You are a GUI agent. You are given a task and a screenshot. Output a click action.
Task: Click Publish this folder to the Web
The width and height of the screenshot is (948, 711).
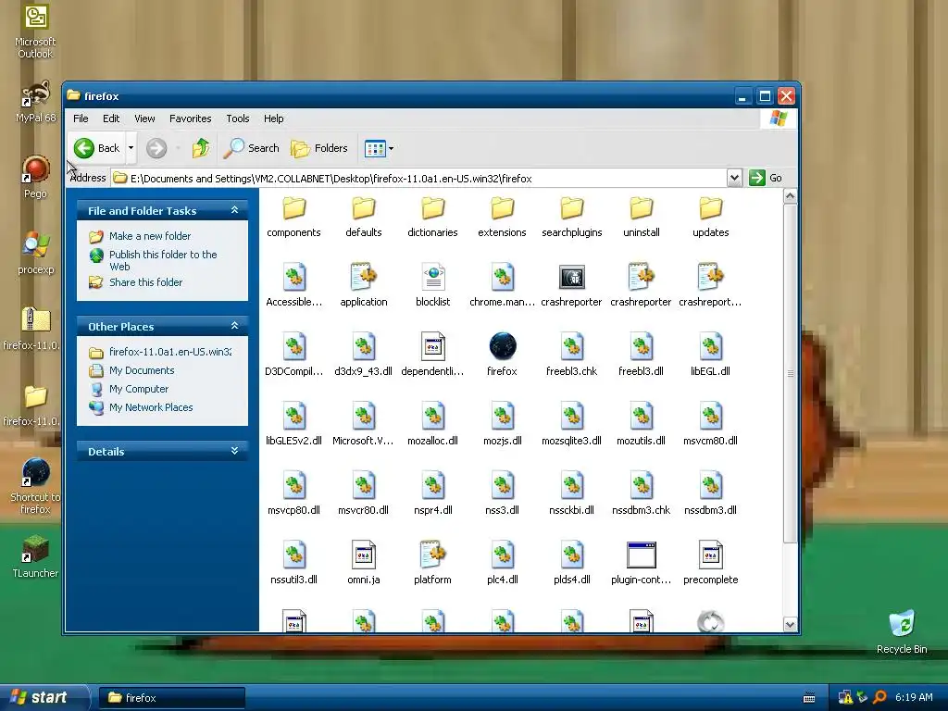pos(163,260)
